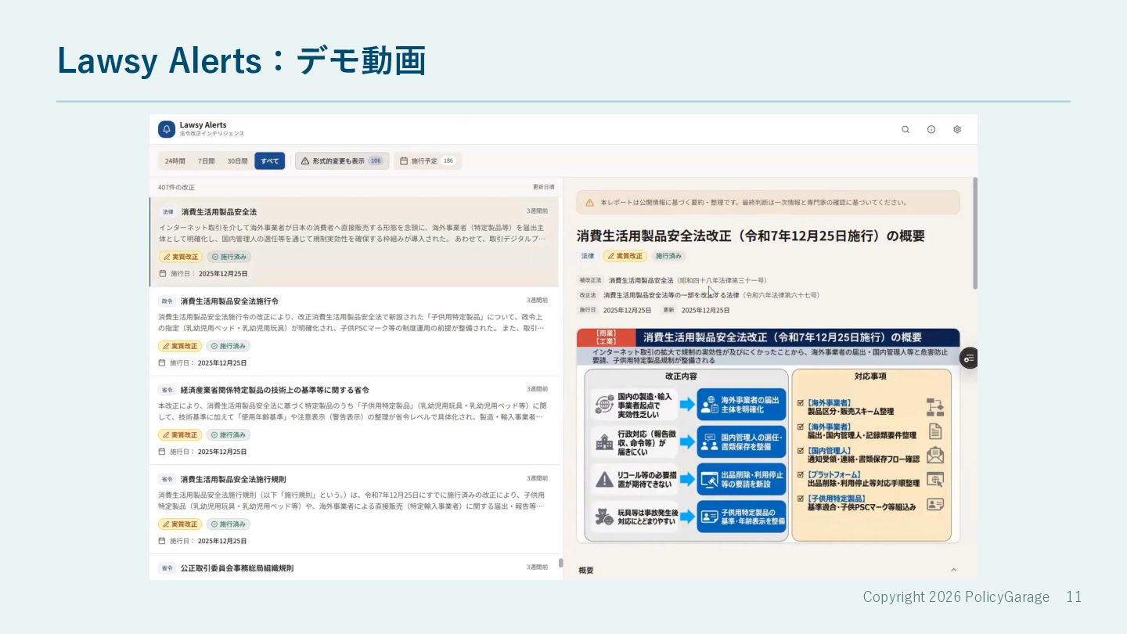Click 法律 label on first list entry
This screenshot has height=634, width=1127.
coord(168,212)
